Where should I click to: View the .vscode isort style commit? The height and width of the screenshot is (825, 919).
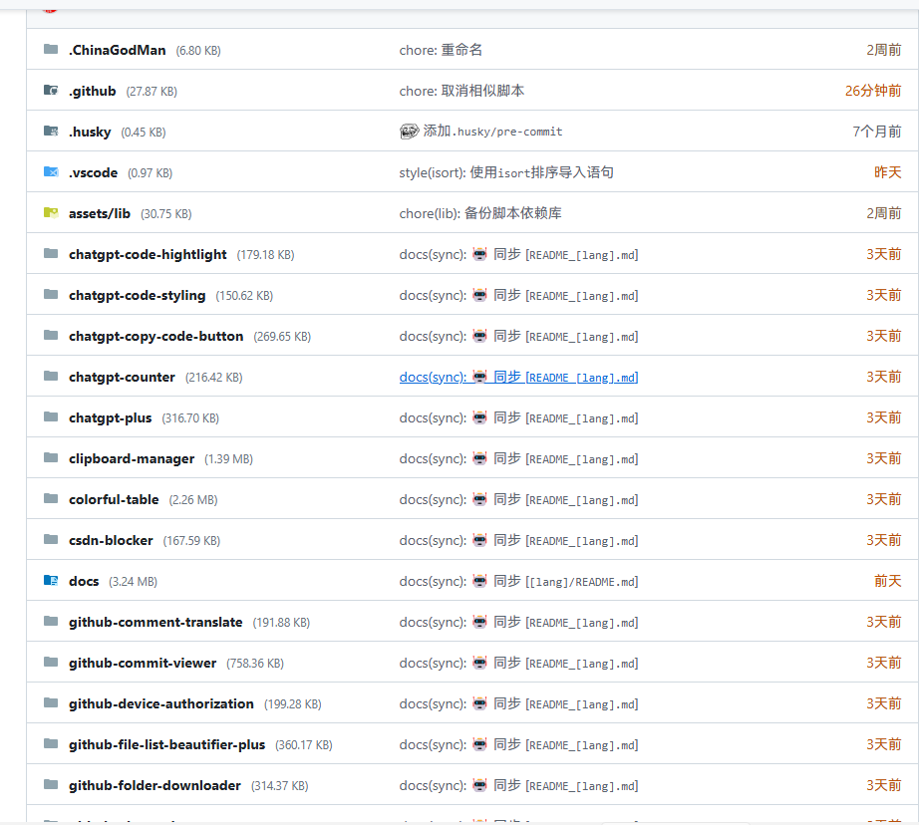pos(506,172)
